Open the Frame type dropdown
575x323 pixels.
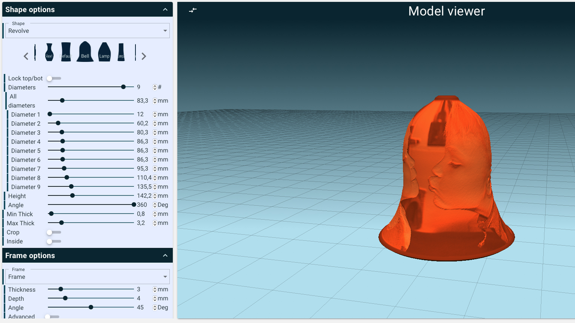87,277
